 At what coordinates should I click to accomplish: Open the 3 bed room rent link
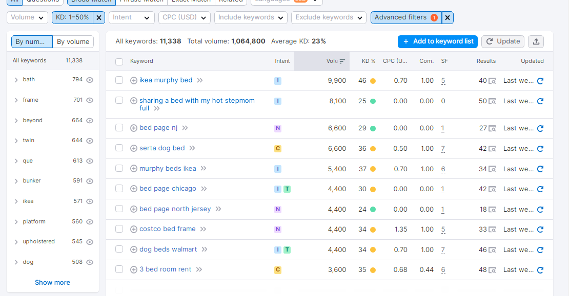[x=166, y=269]
